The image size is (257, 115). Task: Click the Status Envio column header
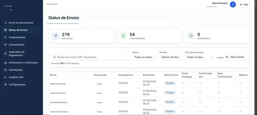[171, 75]
